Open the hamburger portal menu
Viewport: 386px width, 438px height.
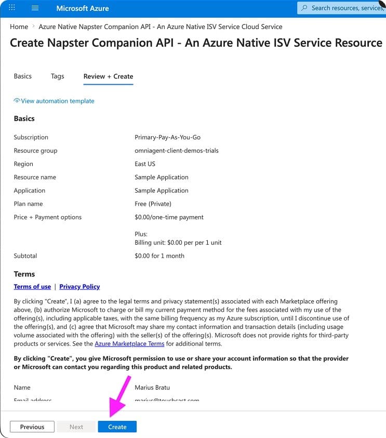click(x=35, y=8)
